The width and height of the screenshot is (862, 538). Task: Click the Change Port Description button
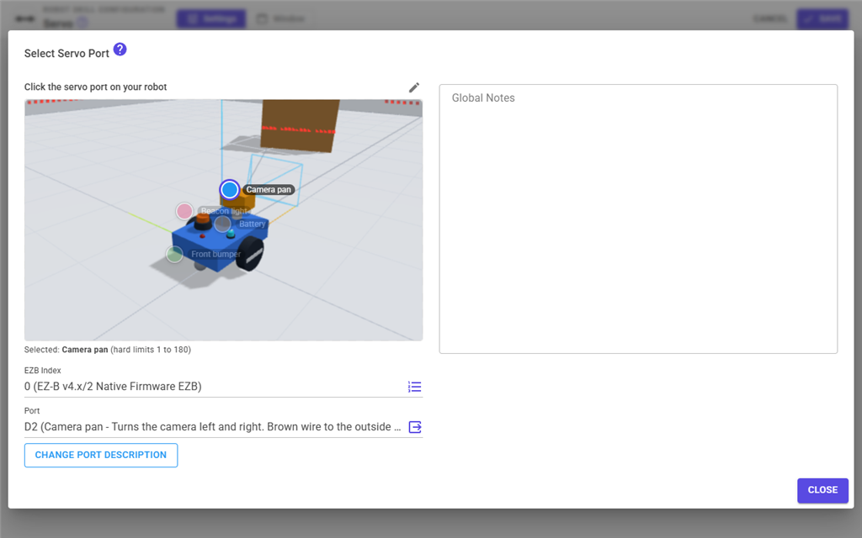pyautogui.click(x=101, y=455)
